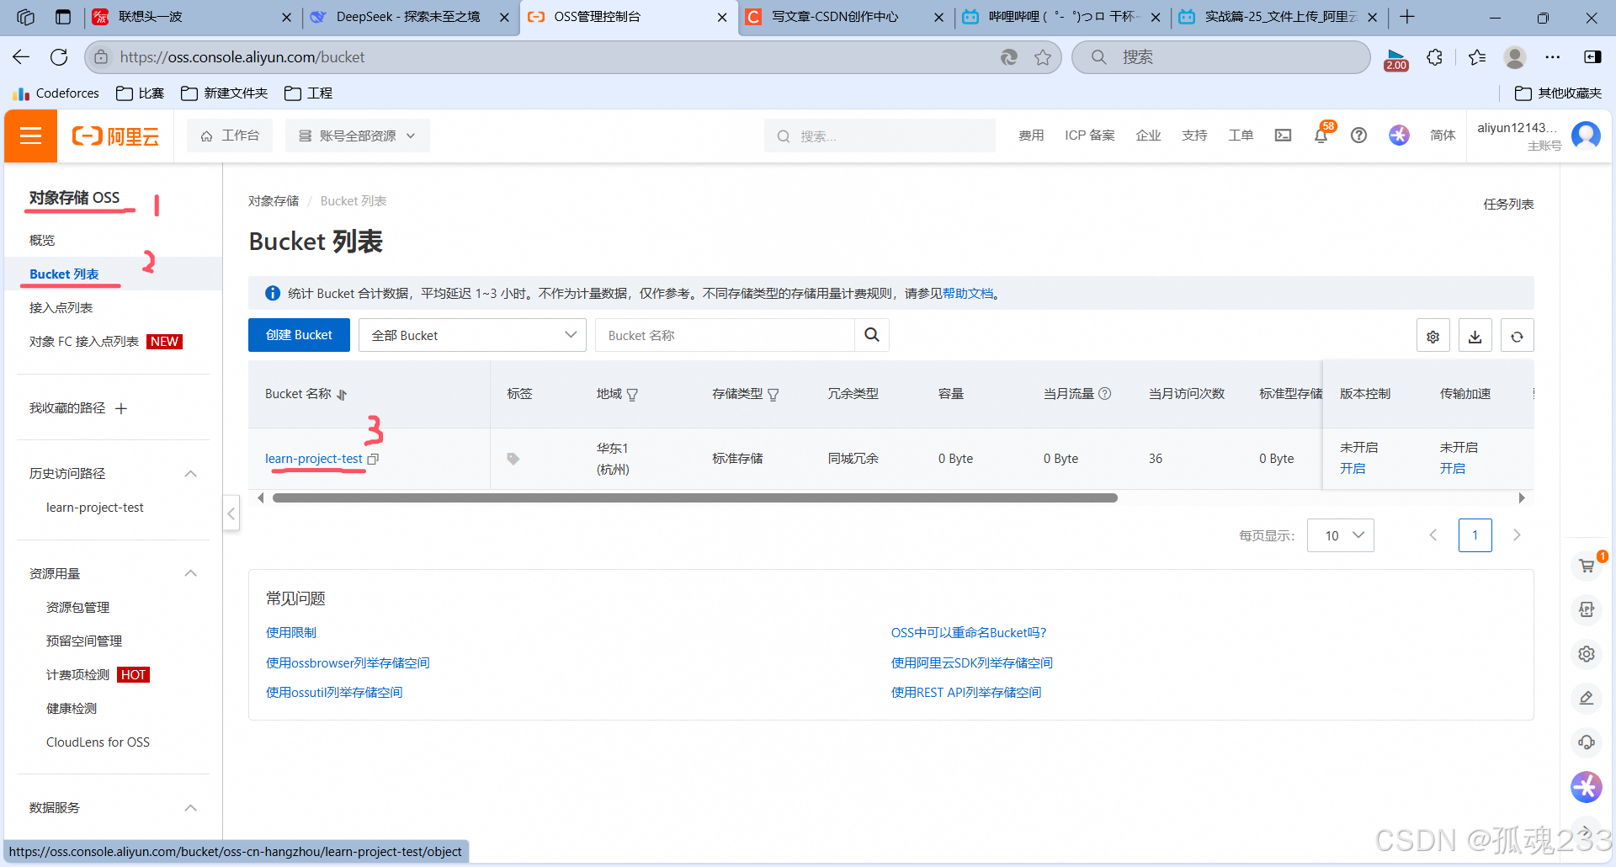Open the floating AI assistant button

pyautogui.click(x=1587, y=787)
